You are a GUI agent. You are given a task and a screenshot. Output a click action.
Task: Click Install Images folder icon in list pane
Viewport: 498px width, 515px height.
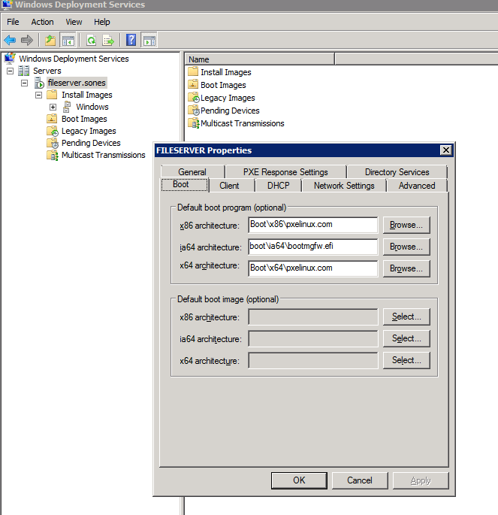click(x=193, y=71)
